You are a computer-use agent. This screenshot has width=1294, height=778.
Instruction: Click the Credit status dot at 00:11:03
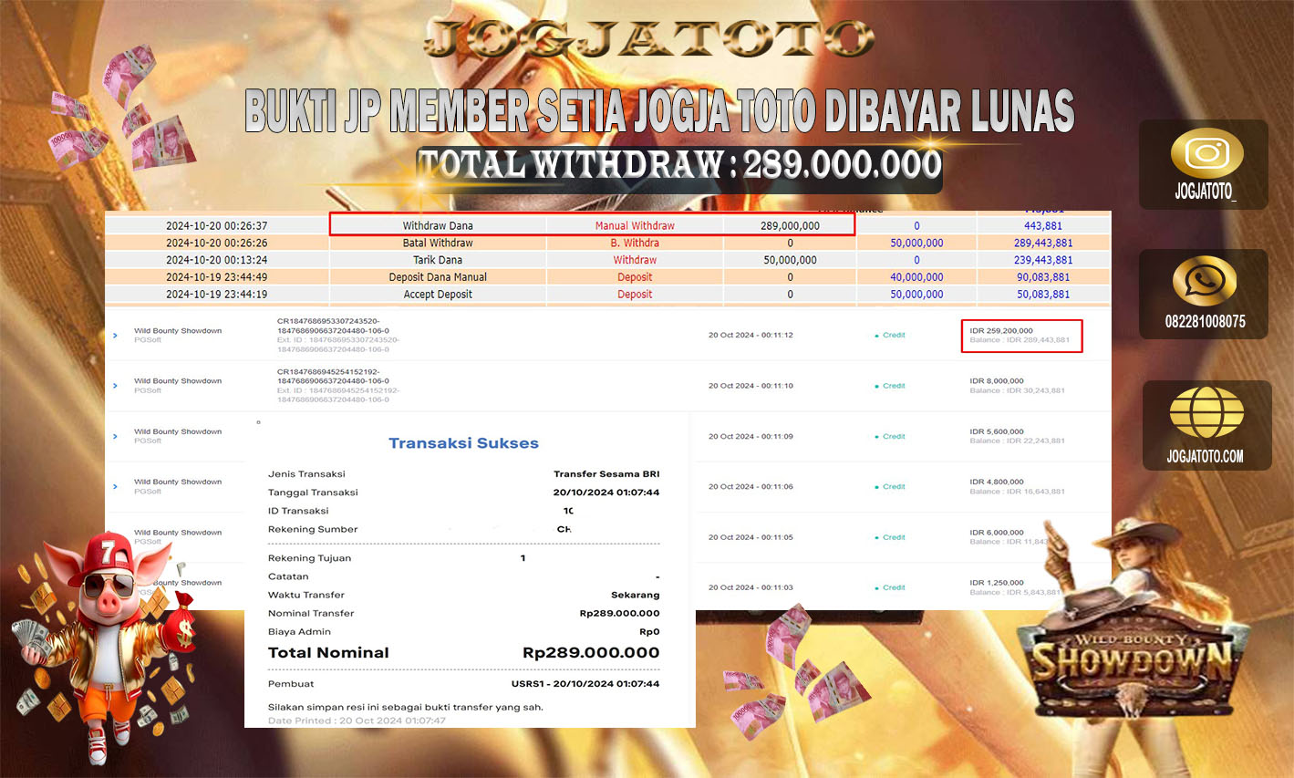coord(876,588)
